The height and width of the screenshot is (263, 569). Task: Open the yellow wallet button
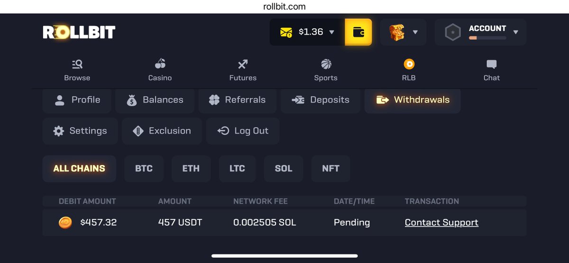pyautogui.click(x=358, y=32)
